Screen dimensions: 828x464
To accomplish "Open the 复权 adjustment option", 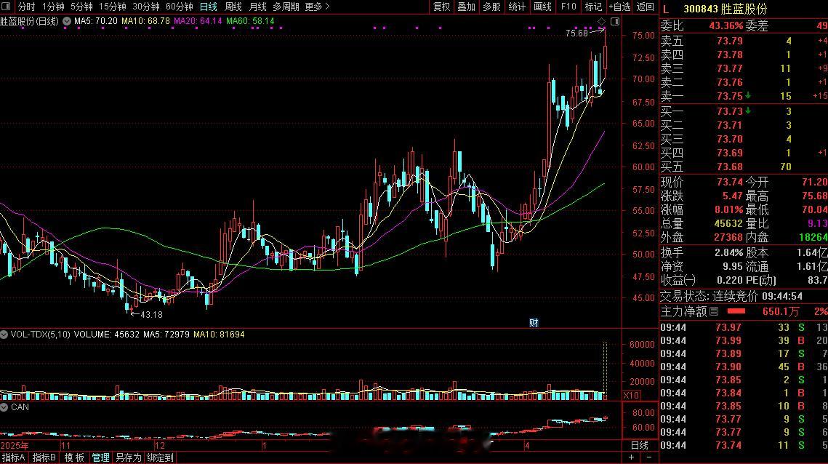I will tap(441, 7).
